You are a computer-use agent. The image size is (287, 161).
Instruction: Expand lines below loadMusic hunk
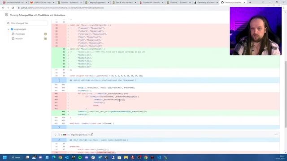(59, 127)
